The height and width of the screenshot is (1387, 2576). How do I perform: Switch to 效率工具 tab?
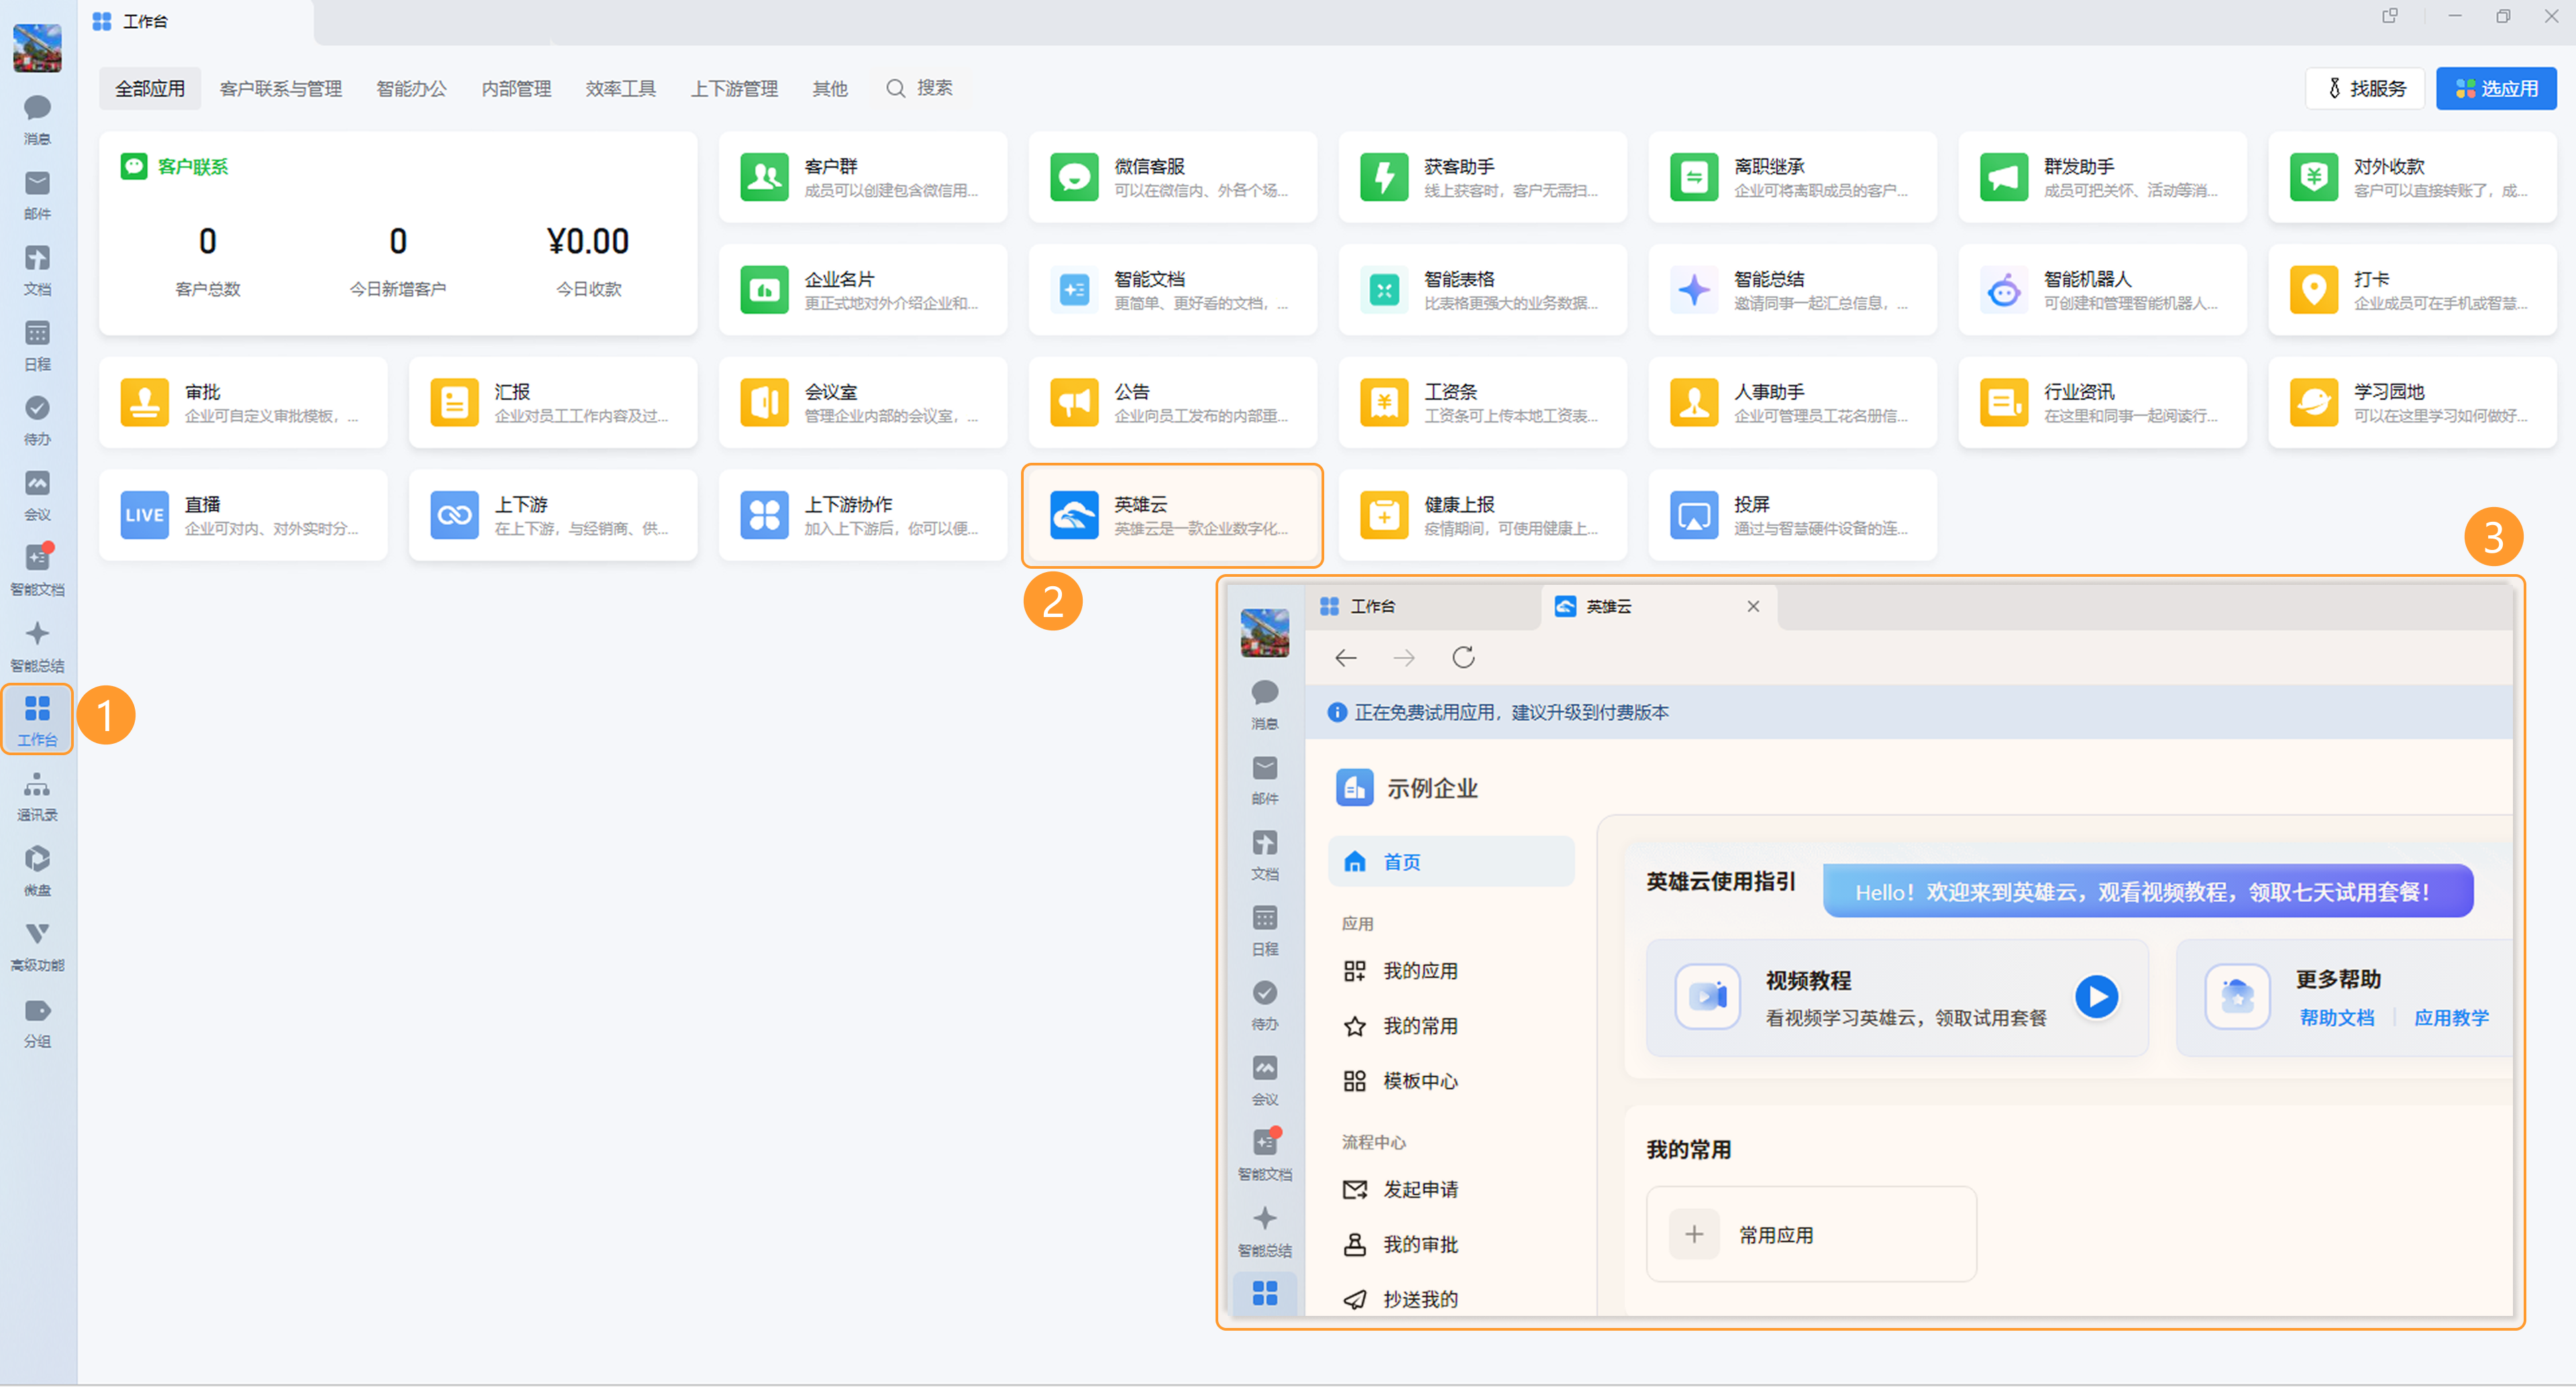coord(621,89)
